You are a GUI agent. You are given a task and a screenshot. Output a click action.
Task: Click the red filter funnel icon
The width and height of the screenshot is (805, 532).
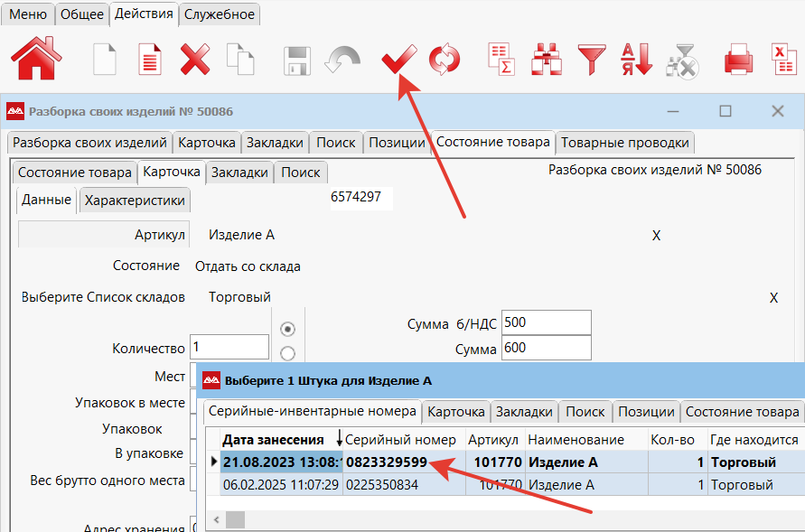pyautogui.click(x=593, y=60)
